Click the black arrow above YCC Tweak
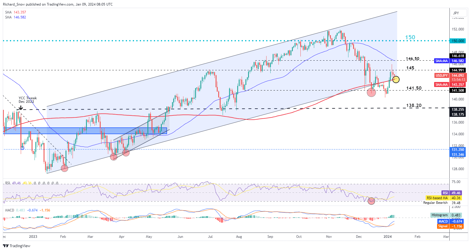The width and height of the screenshot is (471, 251). tap(20, 107)
